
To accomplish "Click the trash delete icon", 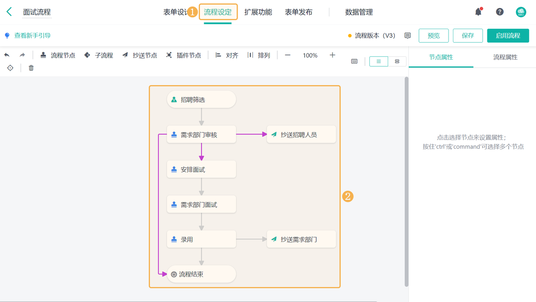I will click(x=31, y=68).
